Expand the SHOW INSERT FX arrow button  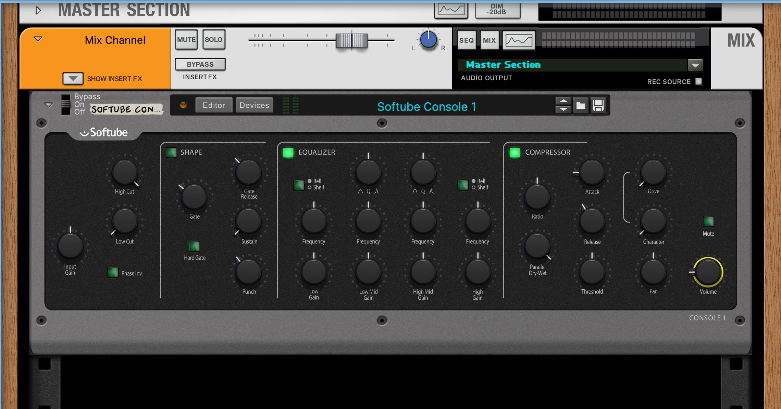click(x=73, y=79)
